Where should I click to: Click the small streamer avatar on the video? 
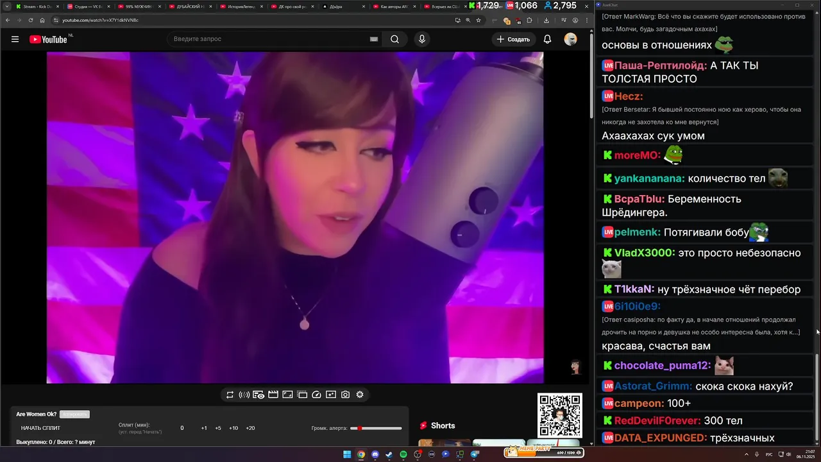575,366
